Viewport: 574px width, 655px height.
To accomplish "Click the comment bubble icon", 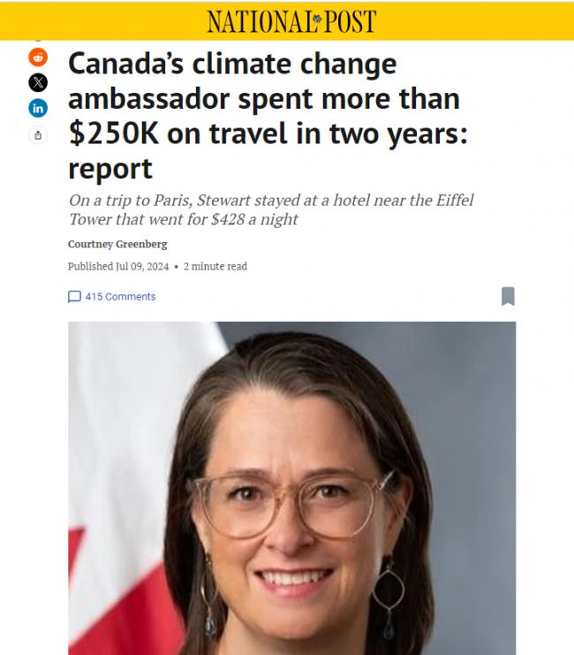I will tap(74, 297).
